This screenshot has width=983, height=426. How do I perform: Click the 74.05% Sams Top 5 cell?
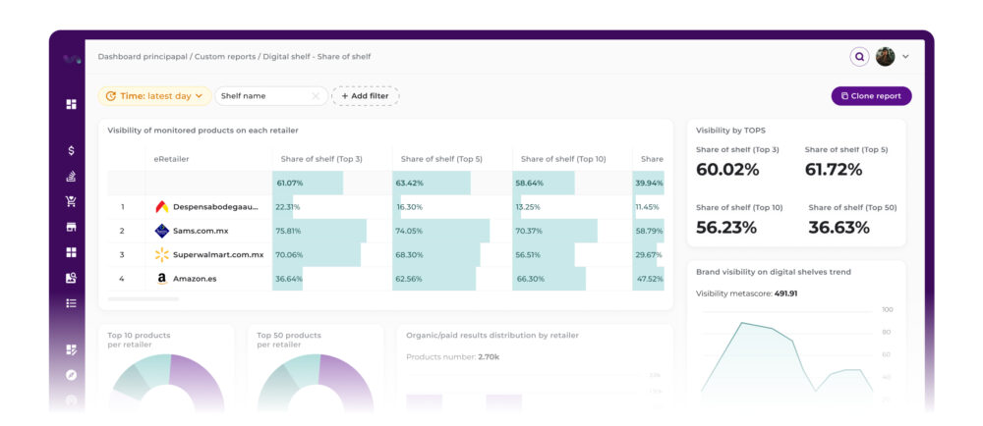coord(452,231)
